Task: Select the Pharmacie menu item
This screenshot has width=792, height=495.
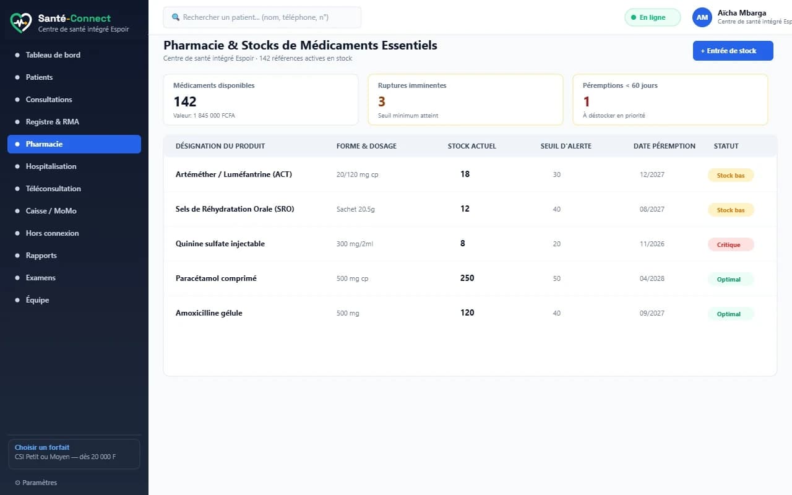Action: [74, 144]
